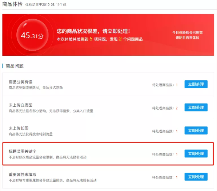Image resolution: width=217 pixels, height=191 pixels.
Task: Click 立即处理 for 未上传长图
Action: pyautogui.click(x=196, y=130)
